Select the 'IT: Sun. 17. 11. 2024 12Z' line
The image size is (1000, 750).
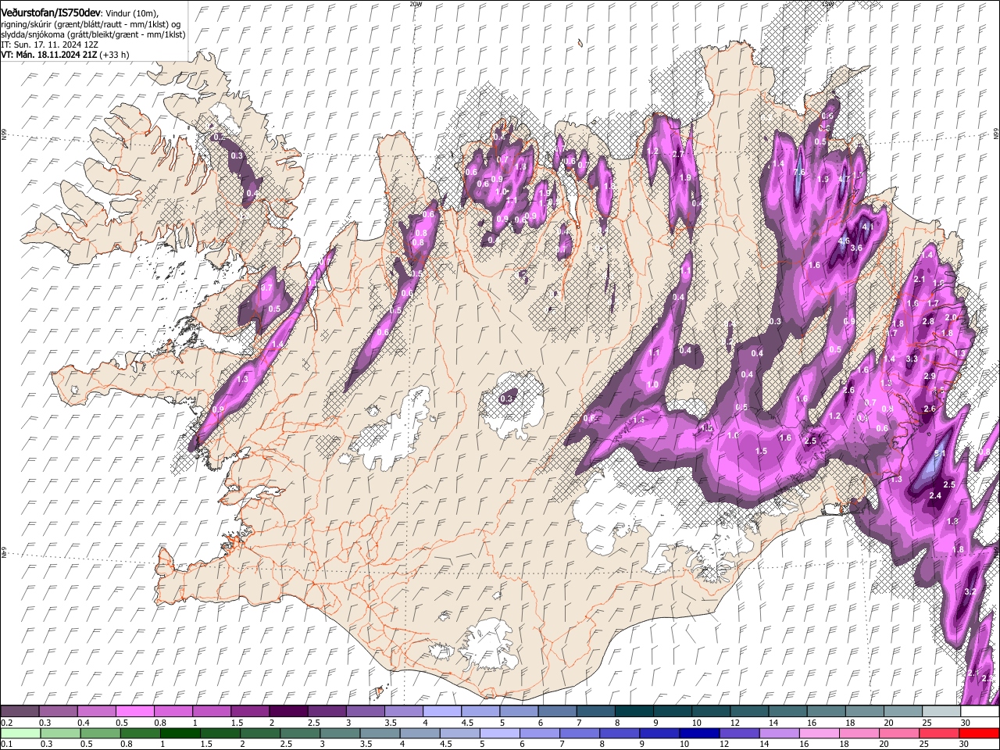pos(49,45)
